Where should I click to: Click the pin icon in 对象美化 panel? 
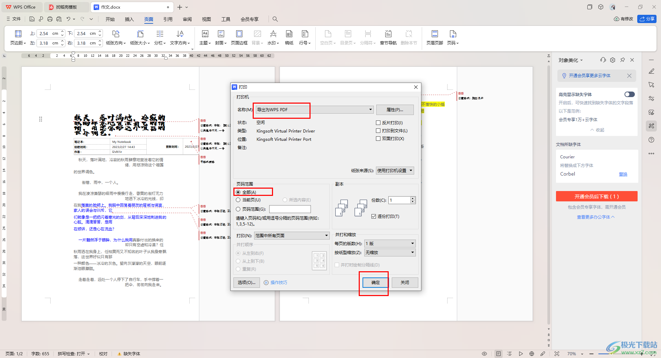pyautogui.click(x=622, y=60)
